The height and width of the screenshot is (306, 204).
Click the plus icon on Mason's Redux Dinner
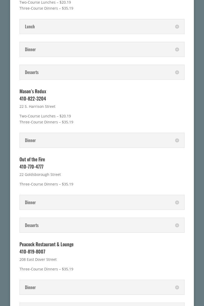click(177, 140)
